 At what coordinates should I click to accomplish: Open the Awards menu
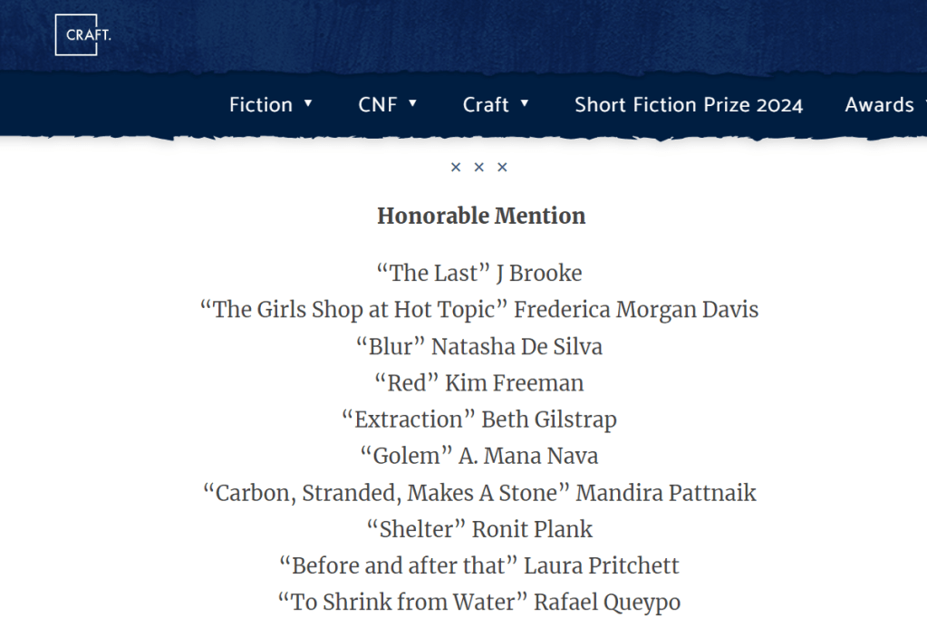879,105
